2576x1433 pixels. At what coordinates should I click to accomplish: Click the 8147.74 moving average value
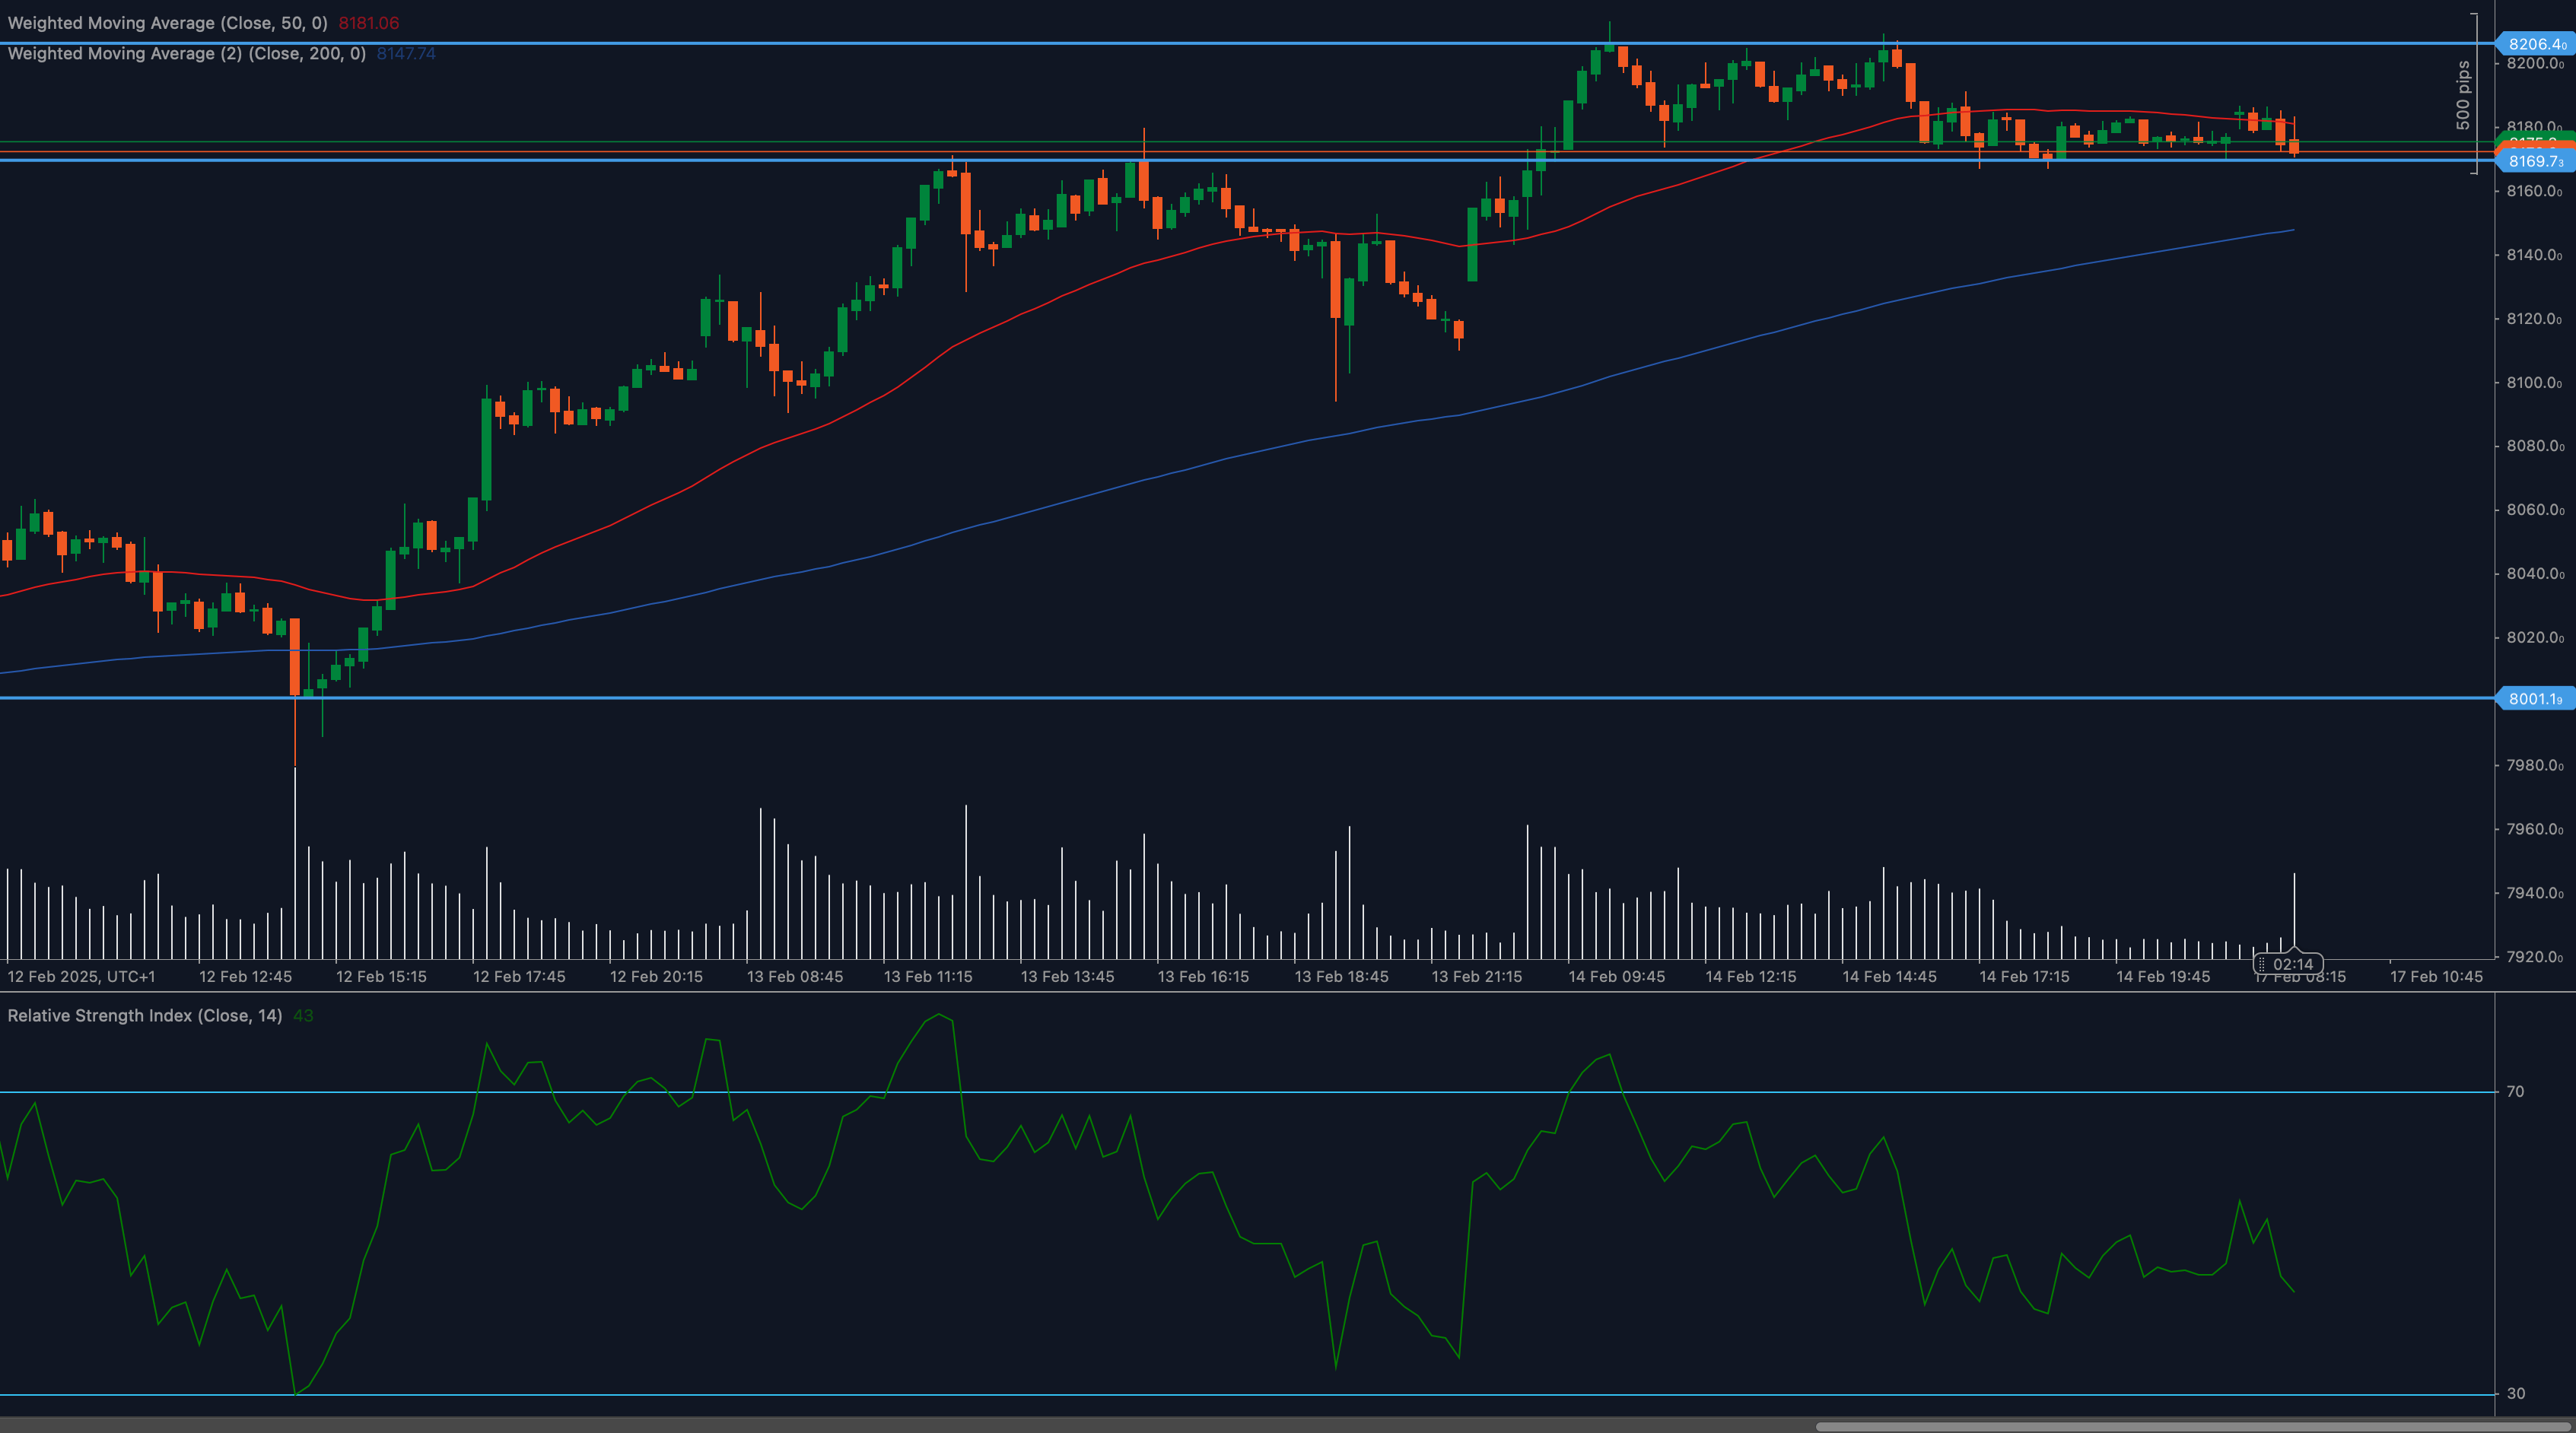406,54
